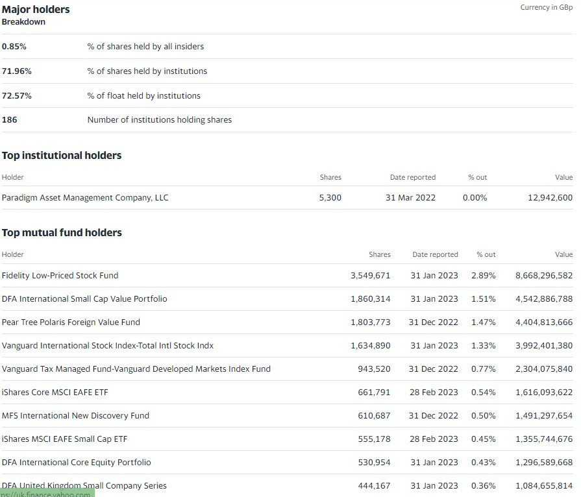581x497 pixels.
Task: Click the 1,616,093,622 value
Action: click(x=544, y=392)
